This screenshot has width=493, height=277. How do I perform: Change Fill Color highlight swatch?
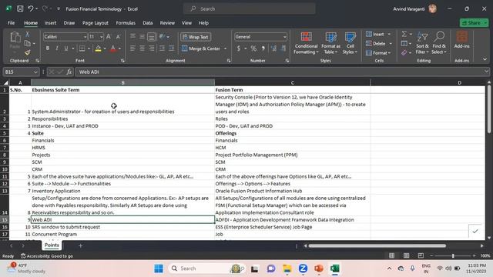(x=98, y=48)
